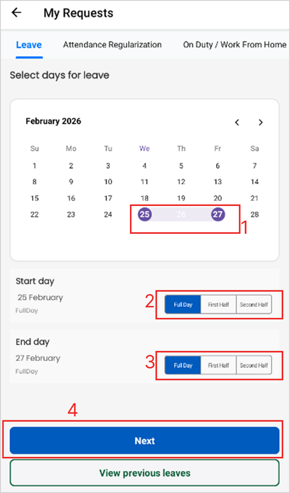The width and height of the screenshot is (290, 493).
Task: Choose February 1 on the calendar
Action: click(x=35, y=166)
